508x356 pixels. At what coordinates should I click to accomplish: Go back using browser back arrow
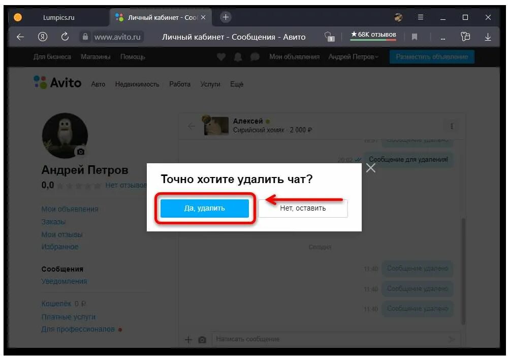tap(20, 37)
